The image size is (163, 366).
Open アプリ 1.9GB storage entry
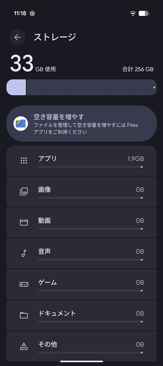click(x=81, y=160)
